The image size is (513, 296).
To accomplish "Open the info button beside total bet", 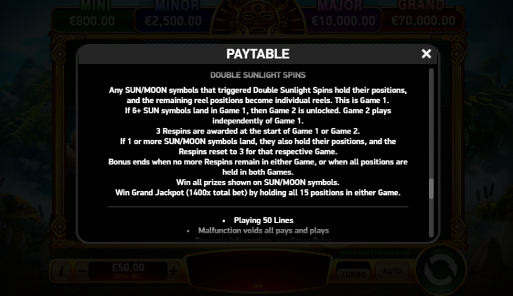I will [62, 271].
